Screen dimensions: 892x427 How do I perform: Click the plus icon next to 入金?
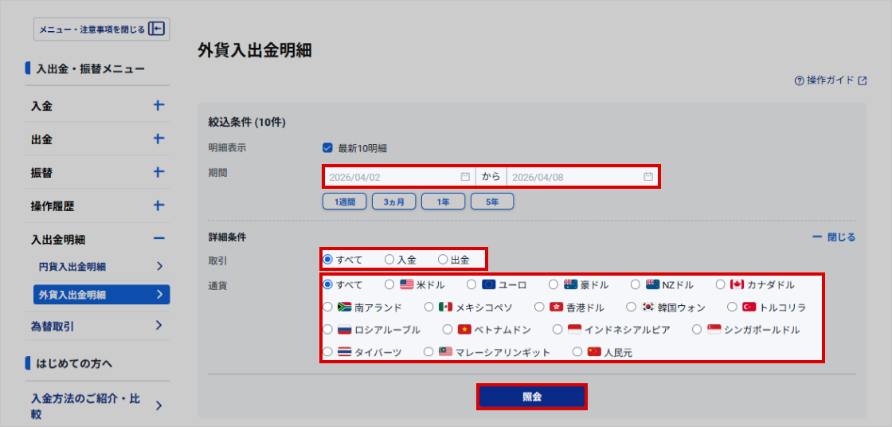click(x=158, y=105)
